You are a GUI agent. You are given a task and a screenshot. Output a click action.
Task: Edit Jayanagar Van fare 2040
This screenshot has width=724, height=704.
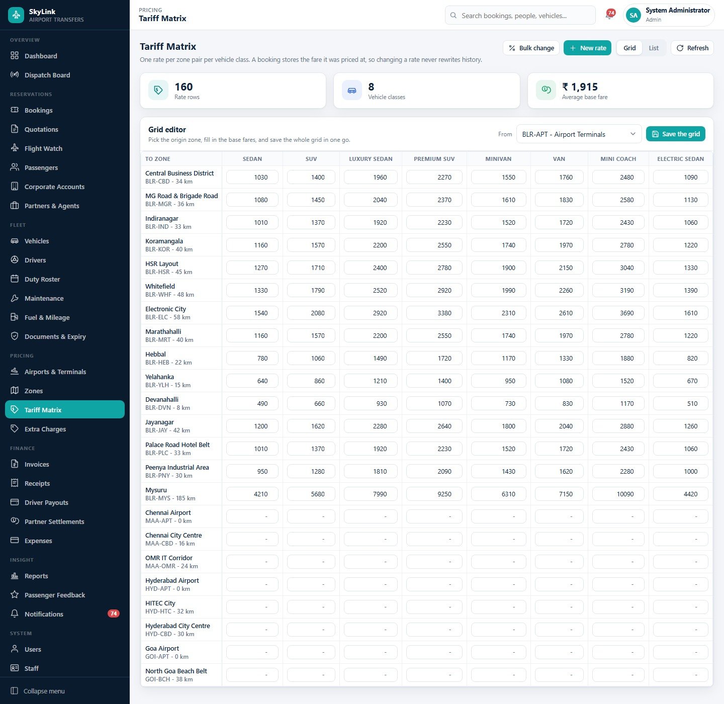tap(559, 426)
